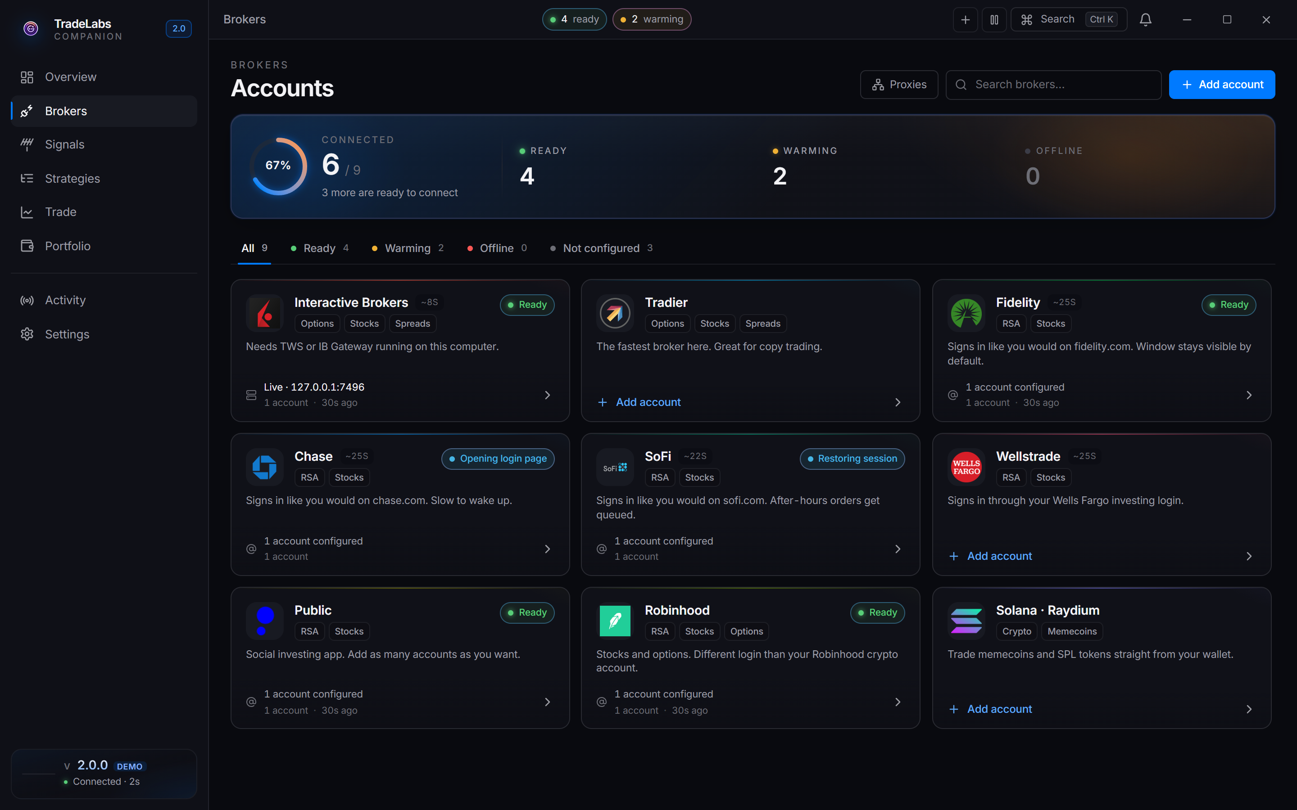Switch to the Not configured 3 tab

601,248
